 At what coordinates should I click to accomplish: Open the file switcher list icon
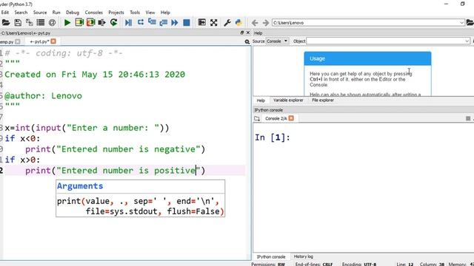tap(41, 23)
